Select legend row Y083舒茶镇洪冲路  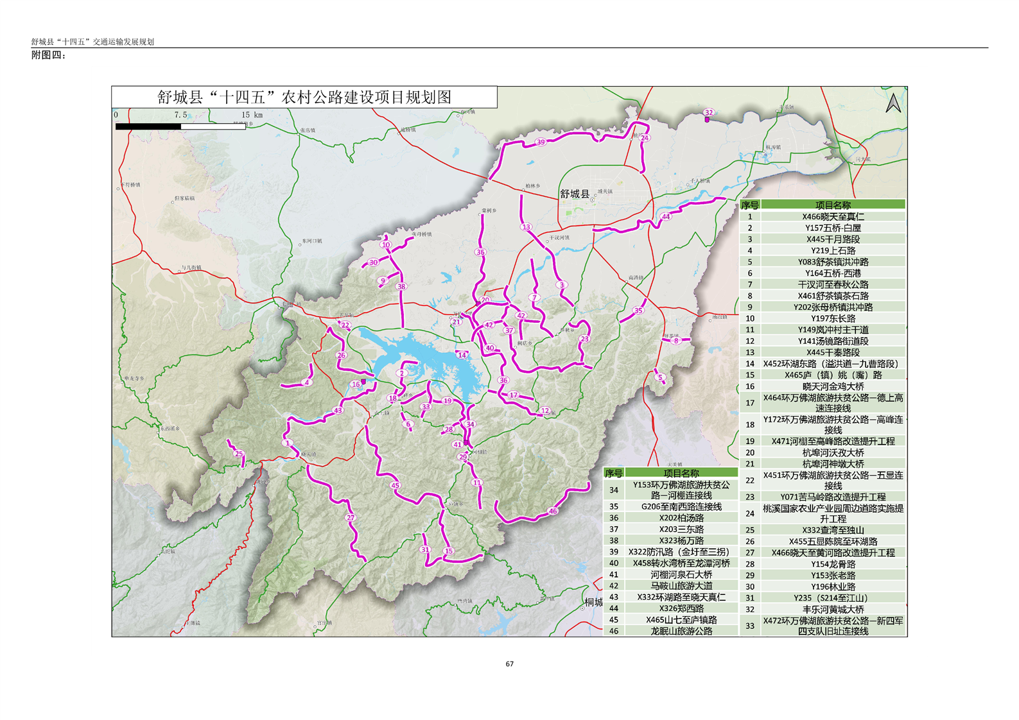click(823, 262)
